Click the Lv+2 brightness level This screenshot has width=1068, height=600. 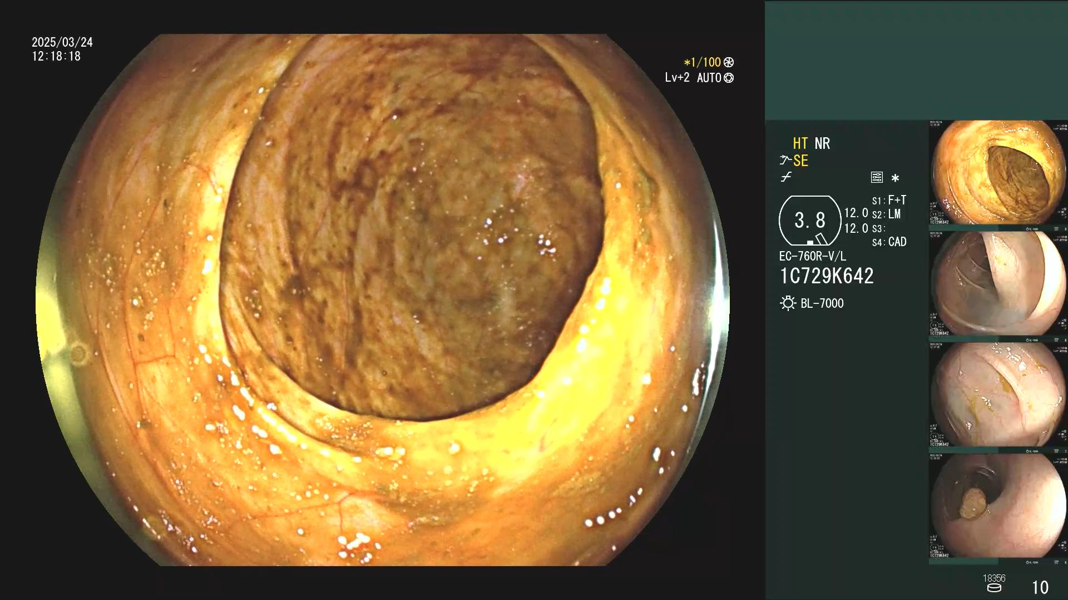coord(677,78)
